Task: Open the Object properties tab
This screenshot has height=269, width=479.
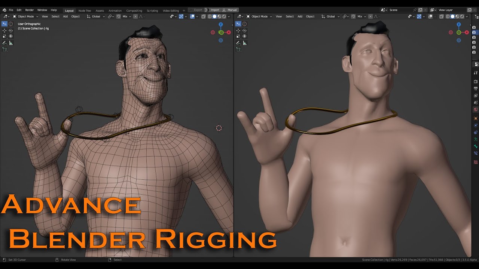Action: pos(476,118)
